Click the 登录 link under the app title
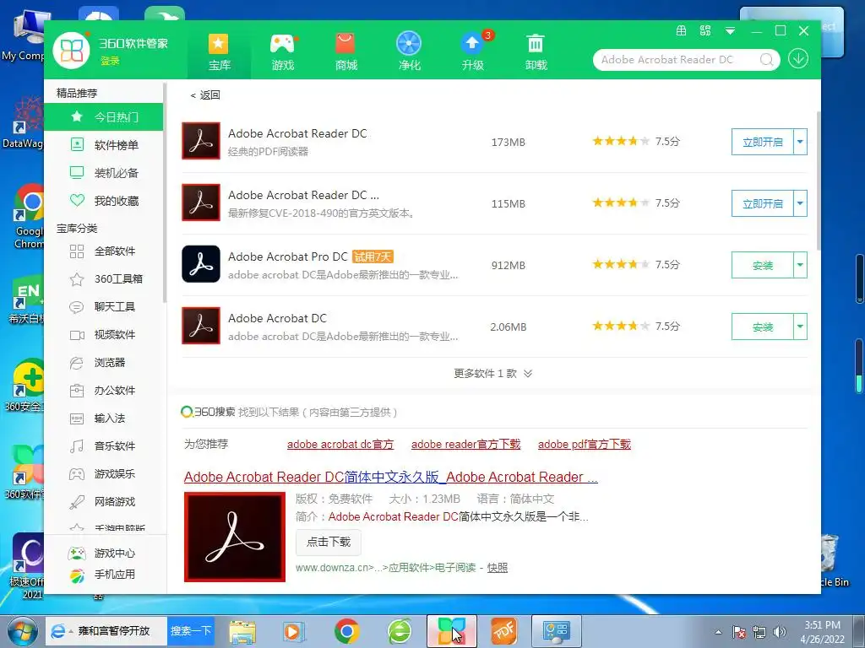This screenshot has height=648, width=865. click(110, 61)
